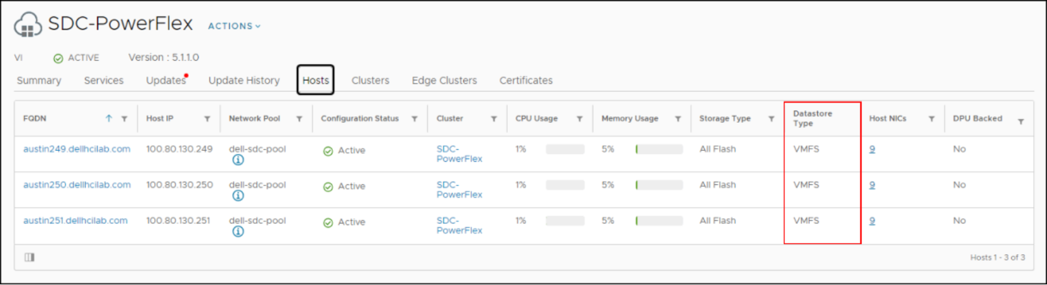
Task: Open Host NICs count link for austin251
Action: (872, 221)
